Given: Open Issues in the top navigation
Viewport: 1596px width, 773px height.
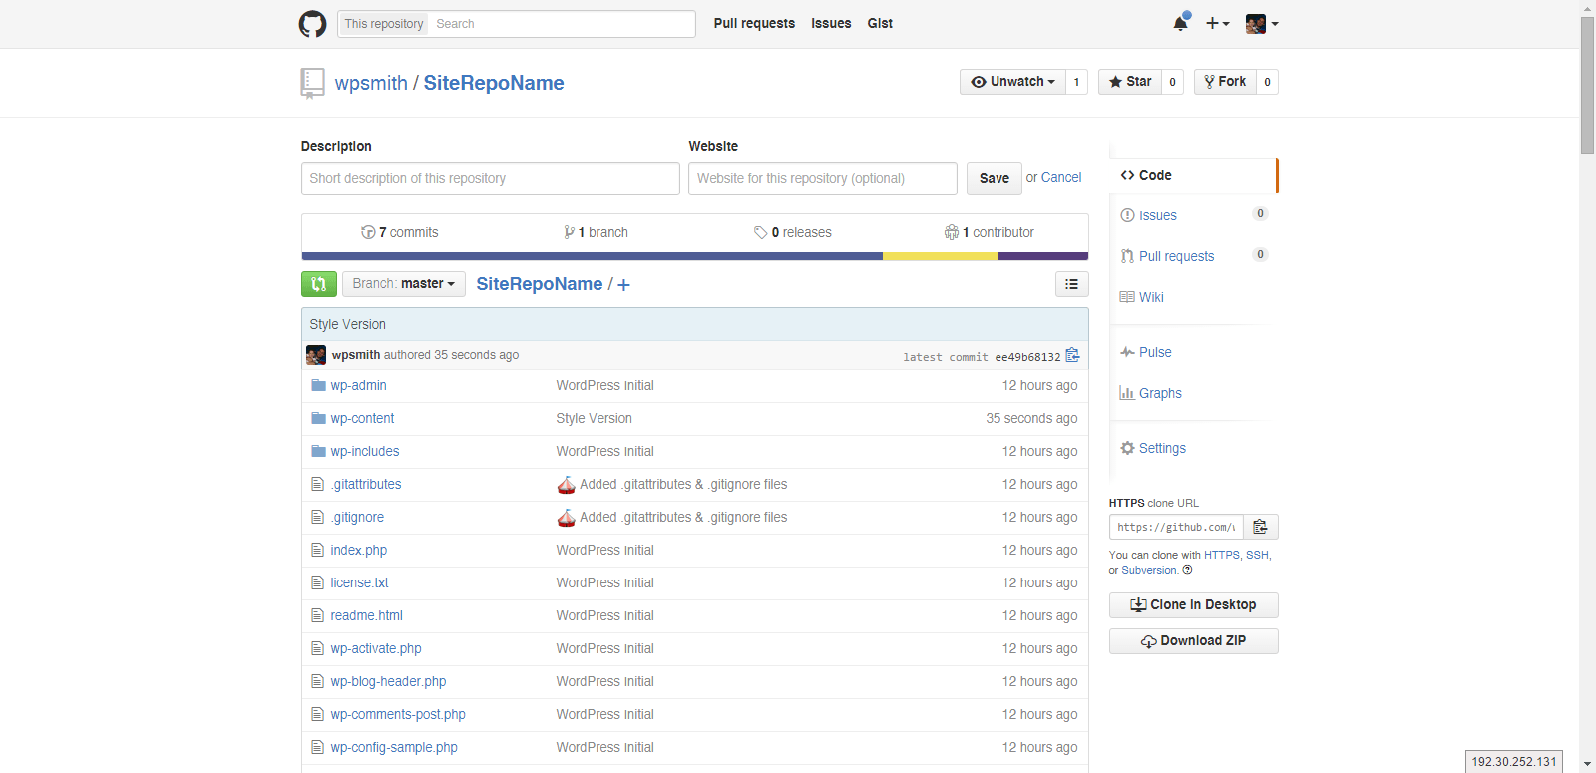Looking at the screenshot, I should click(831, 23).
